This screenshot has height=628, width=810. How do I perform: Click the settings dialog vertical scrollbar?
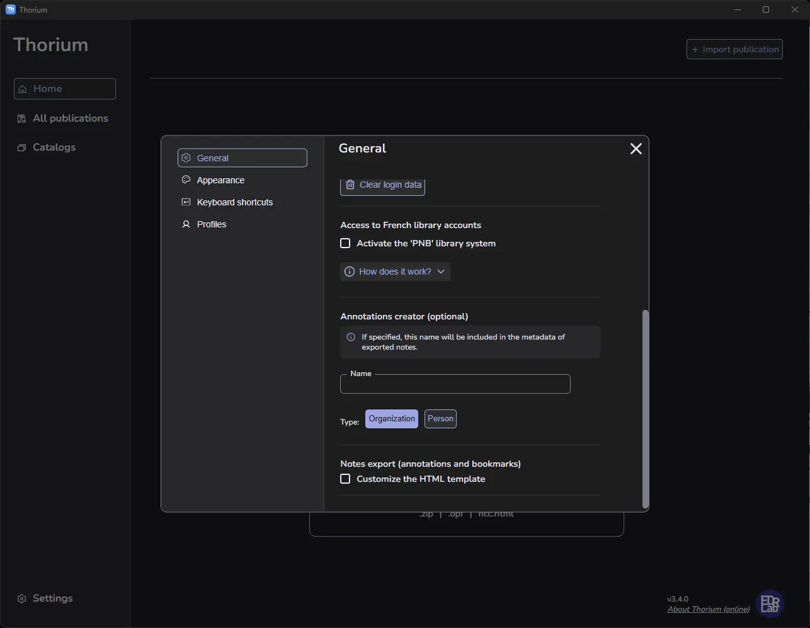645,408
